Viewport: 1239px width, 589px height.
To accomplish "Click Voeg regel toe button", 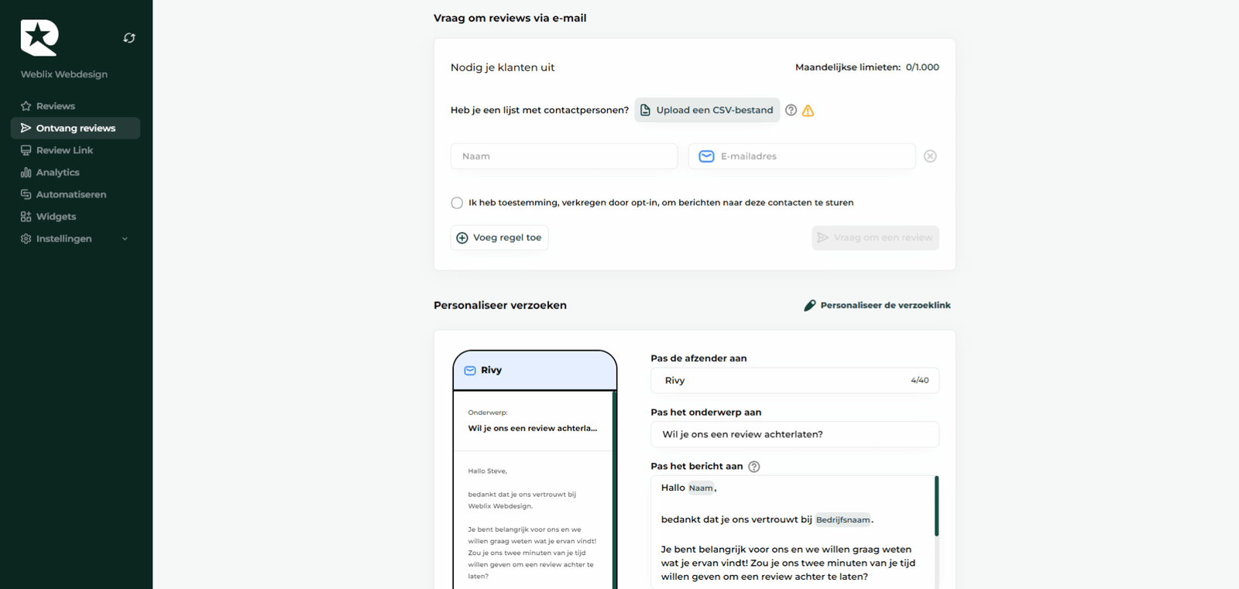I will [499, 238].
